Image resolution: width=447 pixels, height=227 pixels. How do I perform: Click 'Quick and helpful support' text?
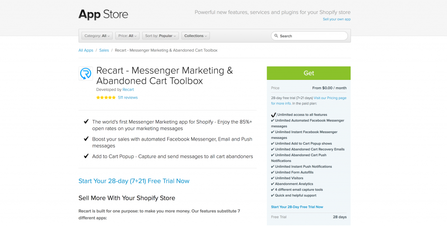click(x=296, y=195)
